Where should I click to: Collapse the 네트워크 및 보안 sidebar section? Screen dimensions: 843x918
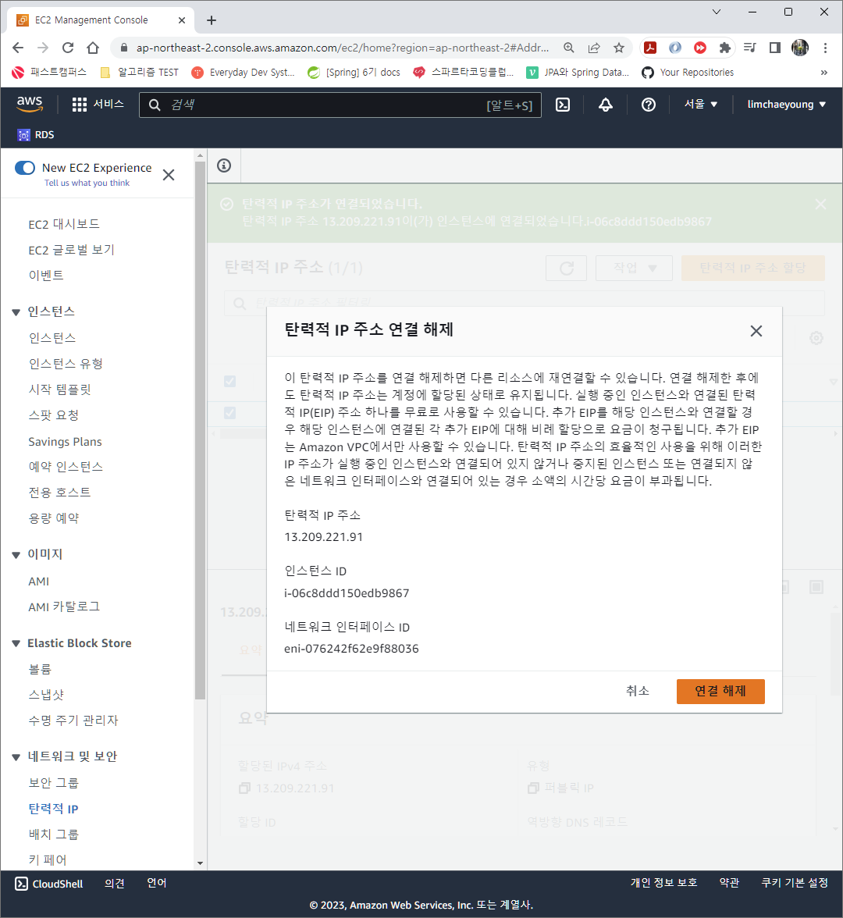16,757
